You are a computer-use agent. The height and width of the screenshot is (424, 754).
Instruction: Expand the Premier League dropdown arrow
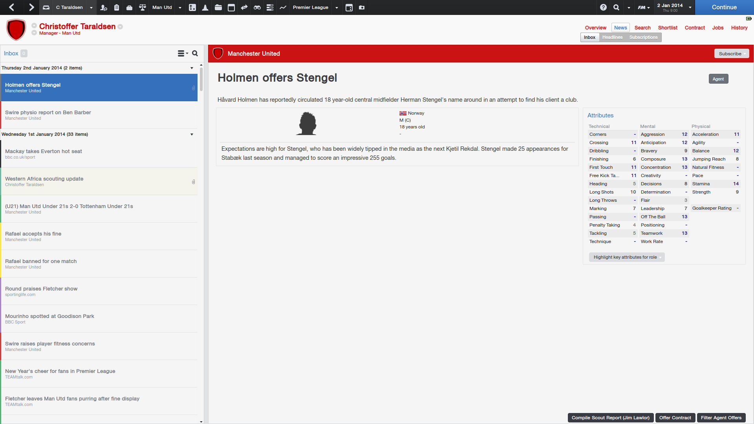pyautogui.click(x=337, y=7)
